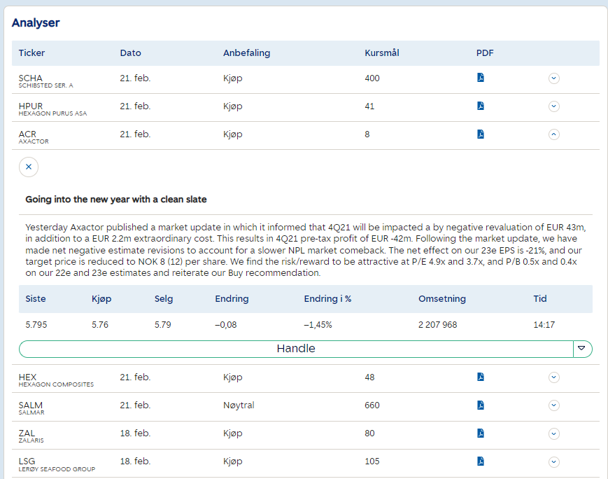This screenshot has width=608, height=479.
Task: Download the Axactor ACR analysis PDF
Action: (480, 134)
